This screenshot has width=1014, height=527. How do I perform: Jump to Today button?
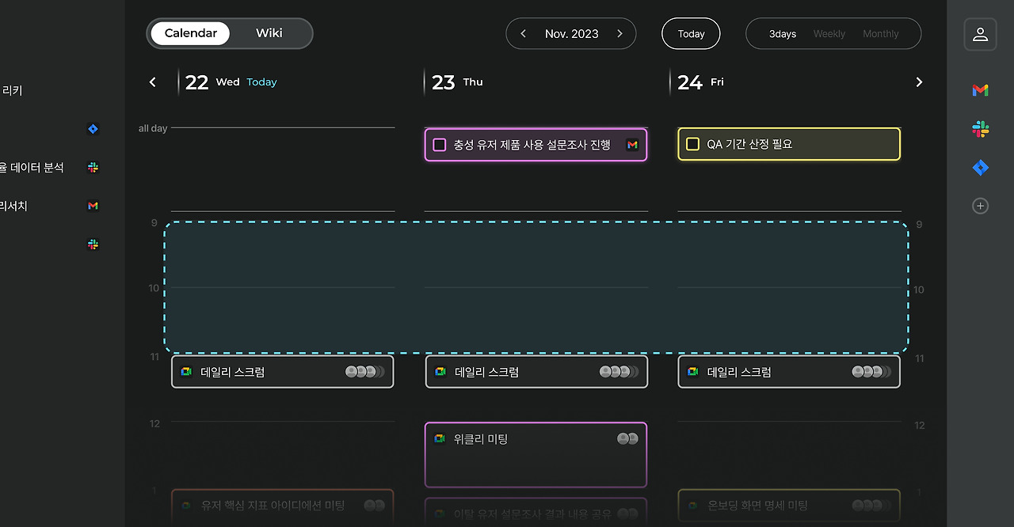[x=691, y=34]
